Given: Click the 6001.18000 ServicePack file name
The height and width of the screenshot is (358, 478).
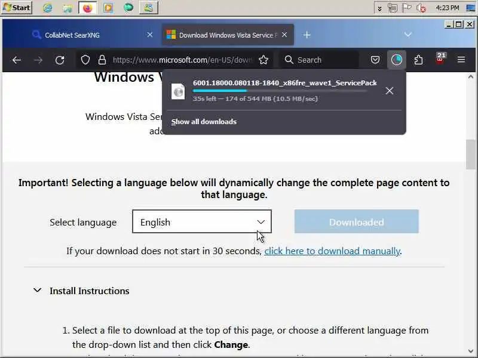Looking at the screenshot, I should [x=285, y=83].
